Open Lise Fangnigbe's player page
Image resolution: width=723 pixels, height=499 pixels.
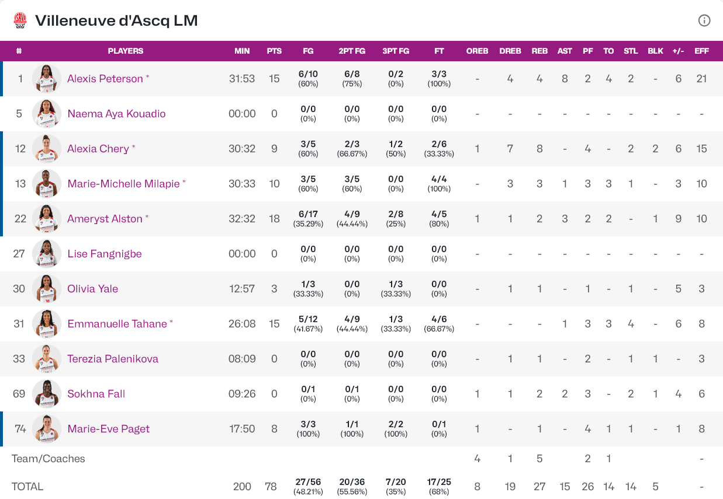click(x=105, y=254)
